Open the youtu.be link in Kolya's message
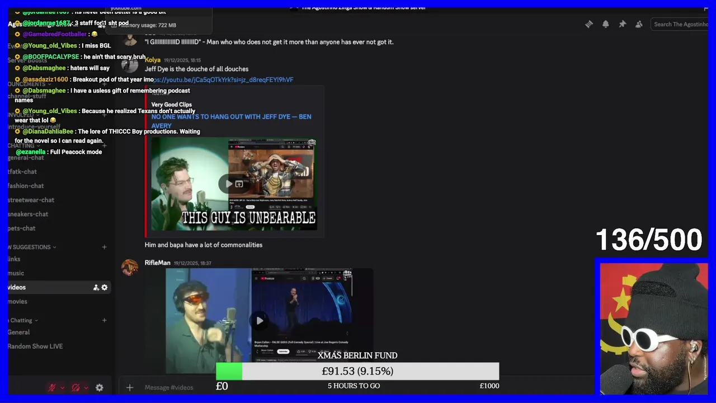The height and width of the screenshot is (403, 716). click(223, 79)
